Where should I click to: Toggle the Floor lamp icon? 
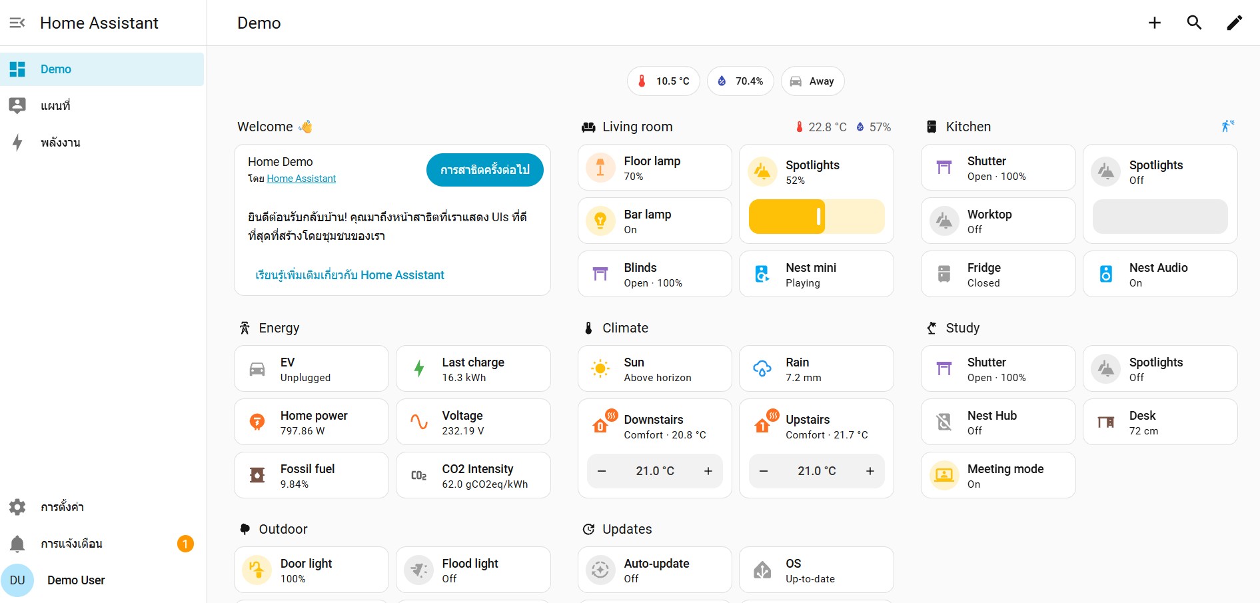600,167
